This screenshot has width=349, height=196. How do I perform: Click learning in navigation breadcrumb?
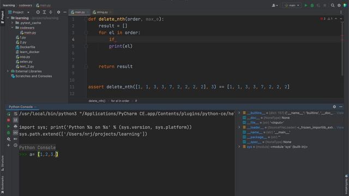tap(9, 5)
